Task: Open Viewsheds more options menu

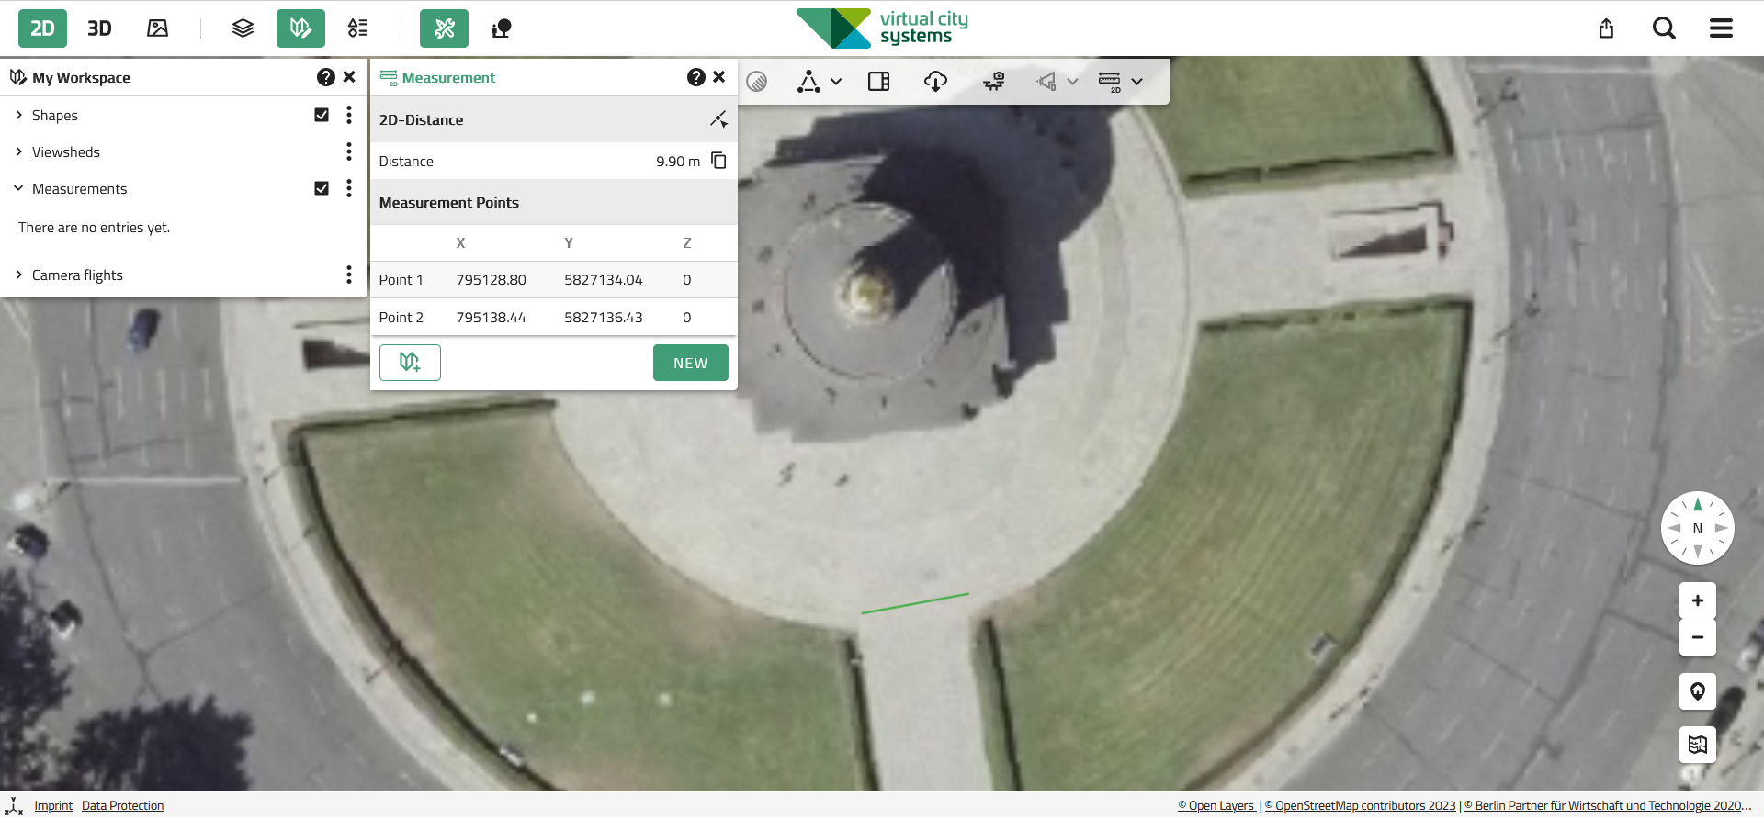Action: (x=349, y=151)
